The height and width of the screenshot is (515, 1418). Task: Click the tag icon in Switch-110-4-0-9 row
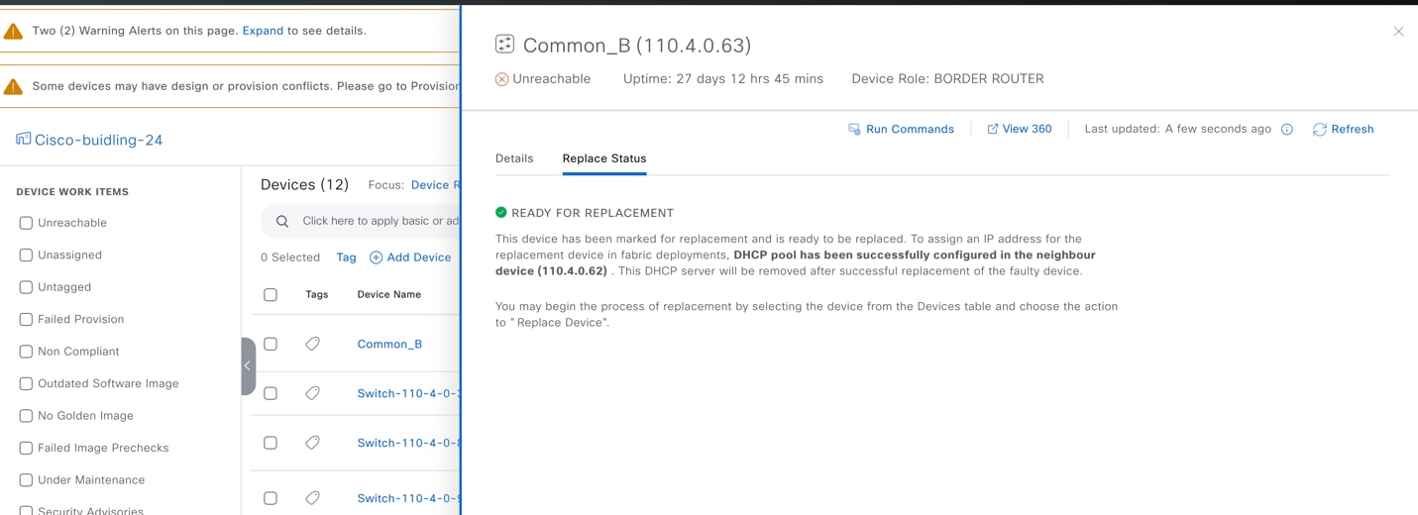312,498
